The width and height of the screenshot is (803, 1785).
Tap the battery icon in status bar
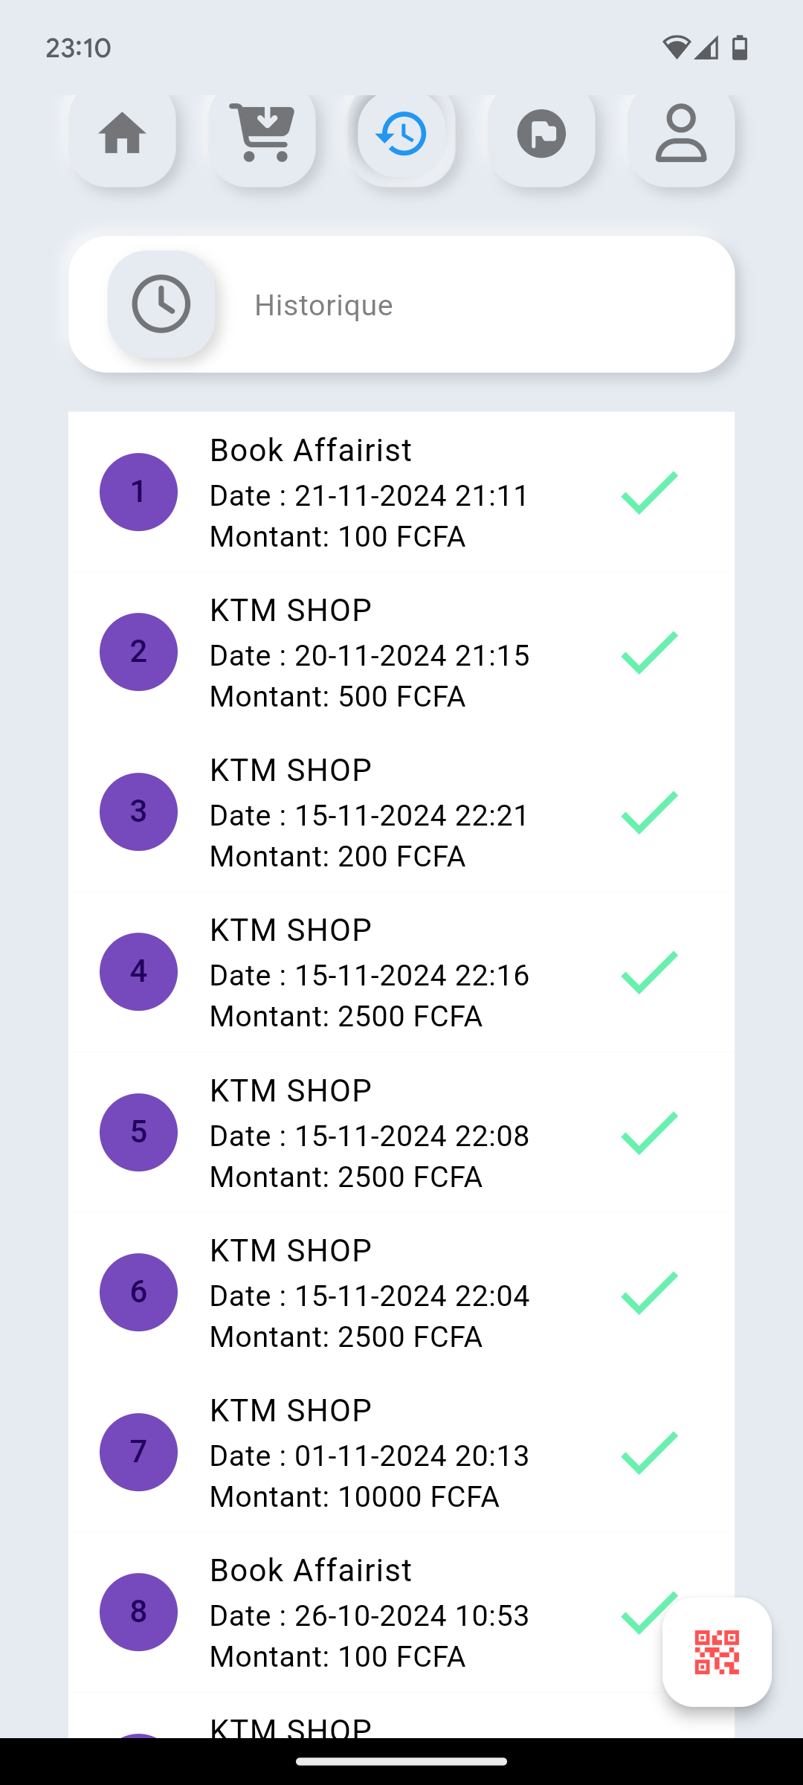tap(740, 48)
